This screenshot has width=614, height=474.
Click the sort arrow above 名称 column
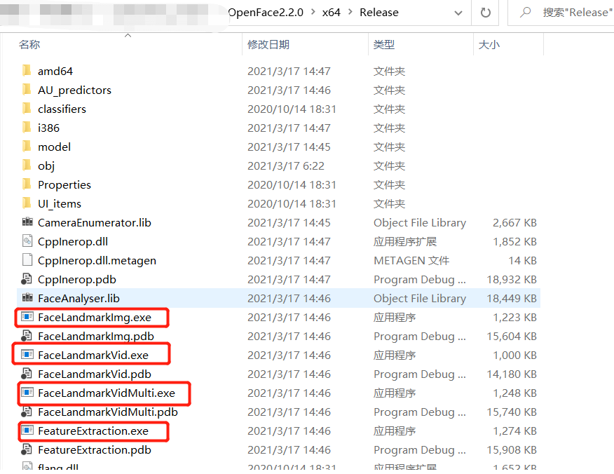tap(128, 34)
